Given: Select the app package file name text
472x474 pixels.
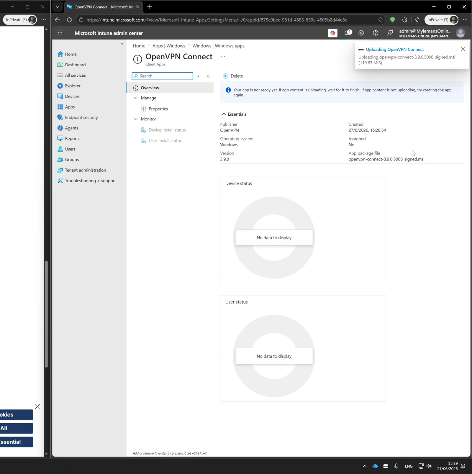Looking at the screenshot, I should [x=386, y=159].
